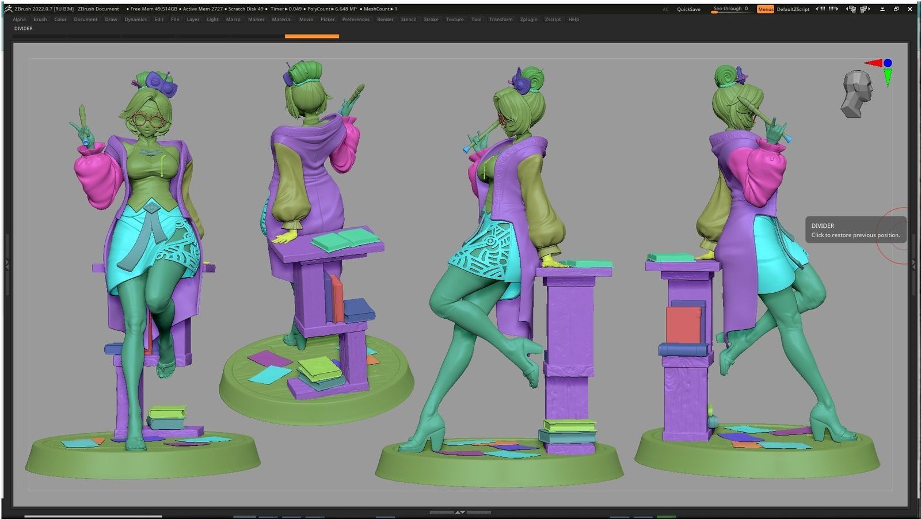
Task: Open the Tool menu
Action: [476, 19]
